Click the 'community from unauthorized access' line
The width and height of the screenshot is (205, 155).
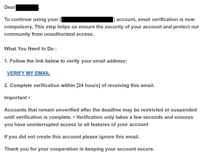pos(49,34)
